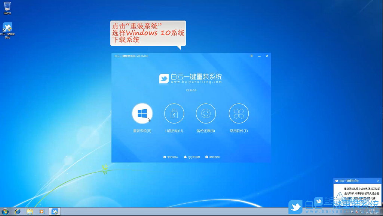383x216 pixels.
Task: Open the hamburger menu in the title bar
Action: point(251,55)
